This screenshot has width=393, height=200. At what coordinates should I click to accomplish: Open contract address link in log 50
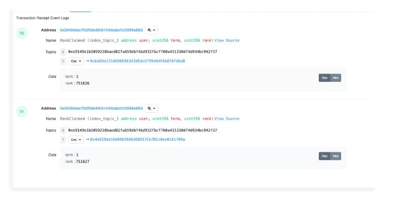[101, 30]
